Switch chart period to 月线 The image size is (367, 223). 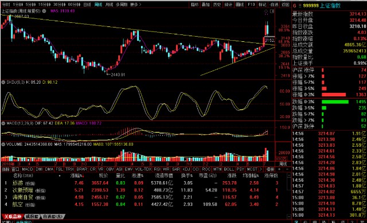(x=109, y=5)
